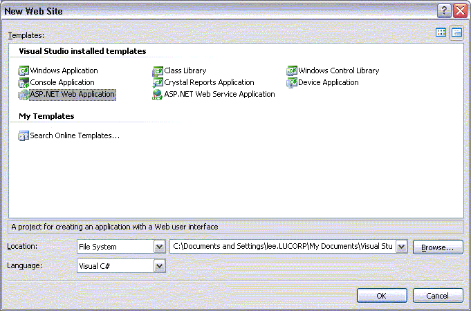Confirm with the OK button
This screenshot has width=471, height=311.
[382, 296]
